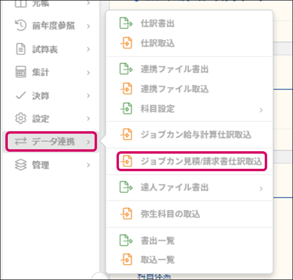Click the 決算 checkmark icon

(x=20, y=96)
